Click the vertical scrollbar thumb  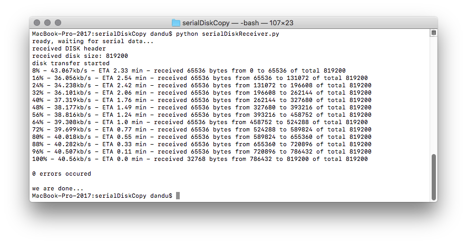[434, 177]
